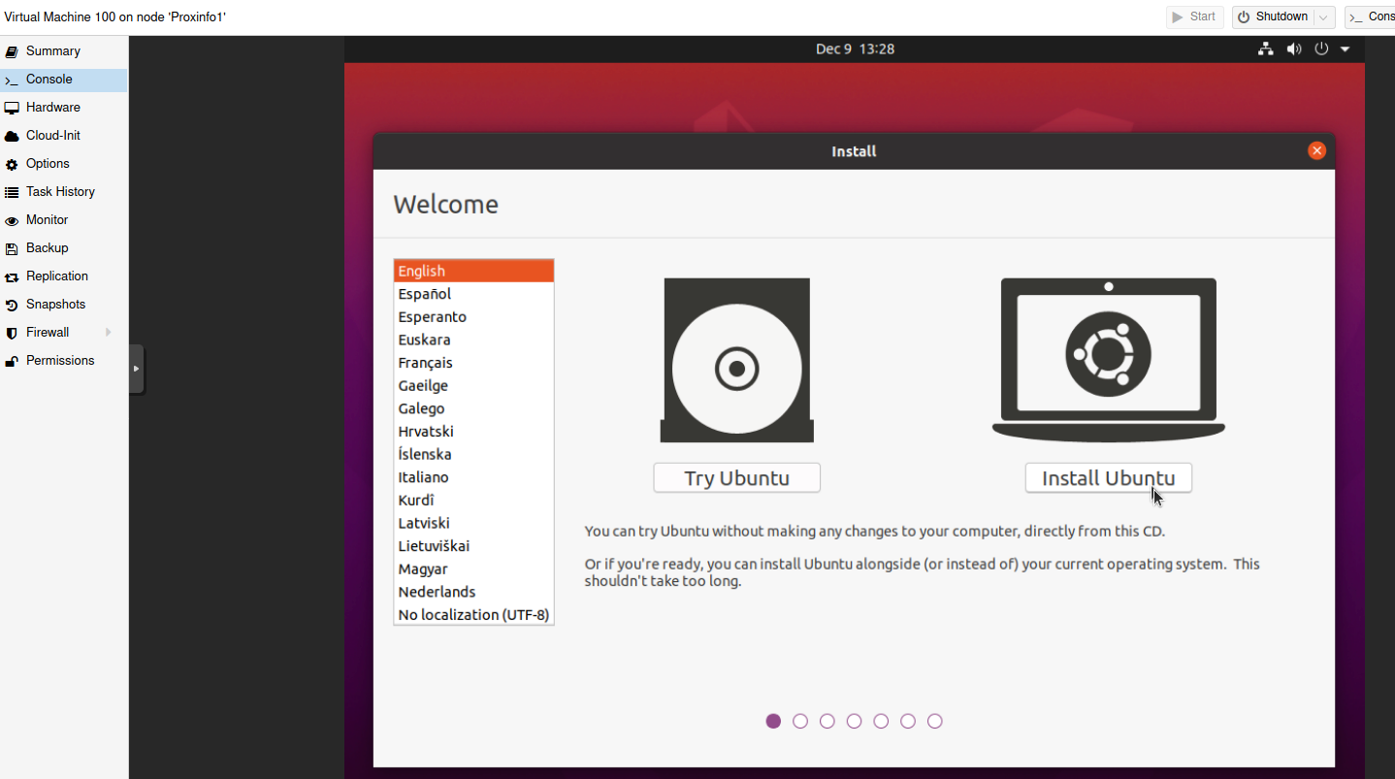The height and width of the screenshot is (779, 1395).
Task: Open the system menu arrow
Action: click(1346, 49)
